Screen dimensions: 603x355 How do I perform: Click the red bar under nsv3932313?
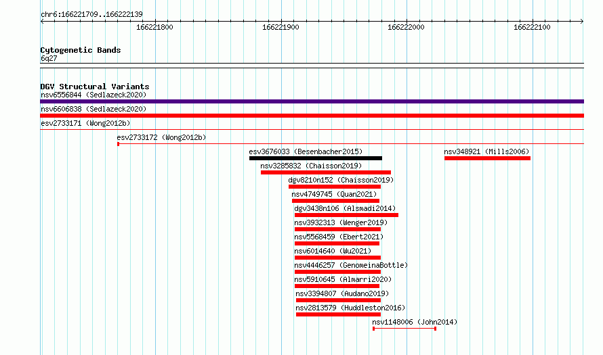(337, 229)
